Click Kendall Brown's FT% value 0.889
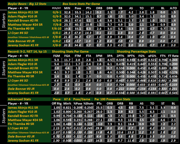The width and height of the screenshot is (180, 144). coord(163,68)
